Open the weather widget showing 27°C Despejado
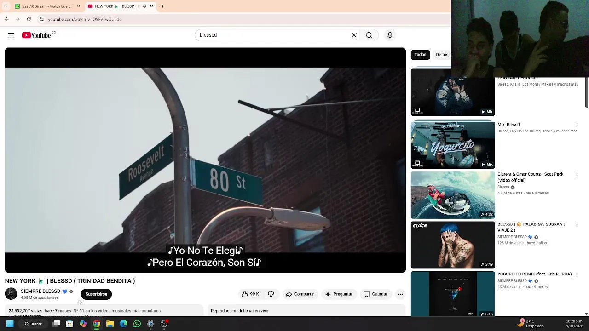The image size is (589, 331). [531, 324]
